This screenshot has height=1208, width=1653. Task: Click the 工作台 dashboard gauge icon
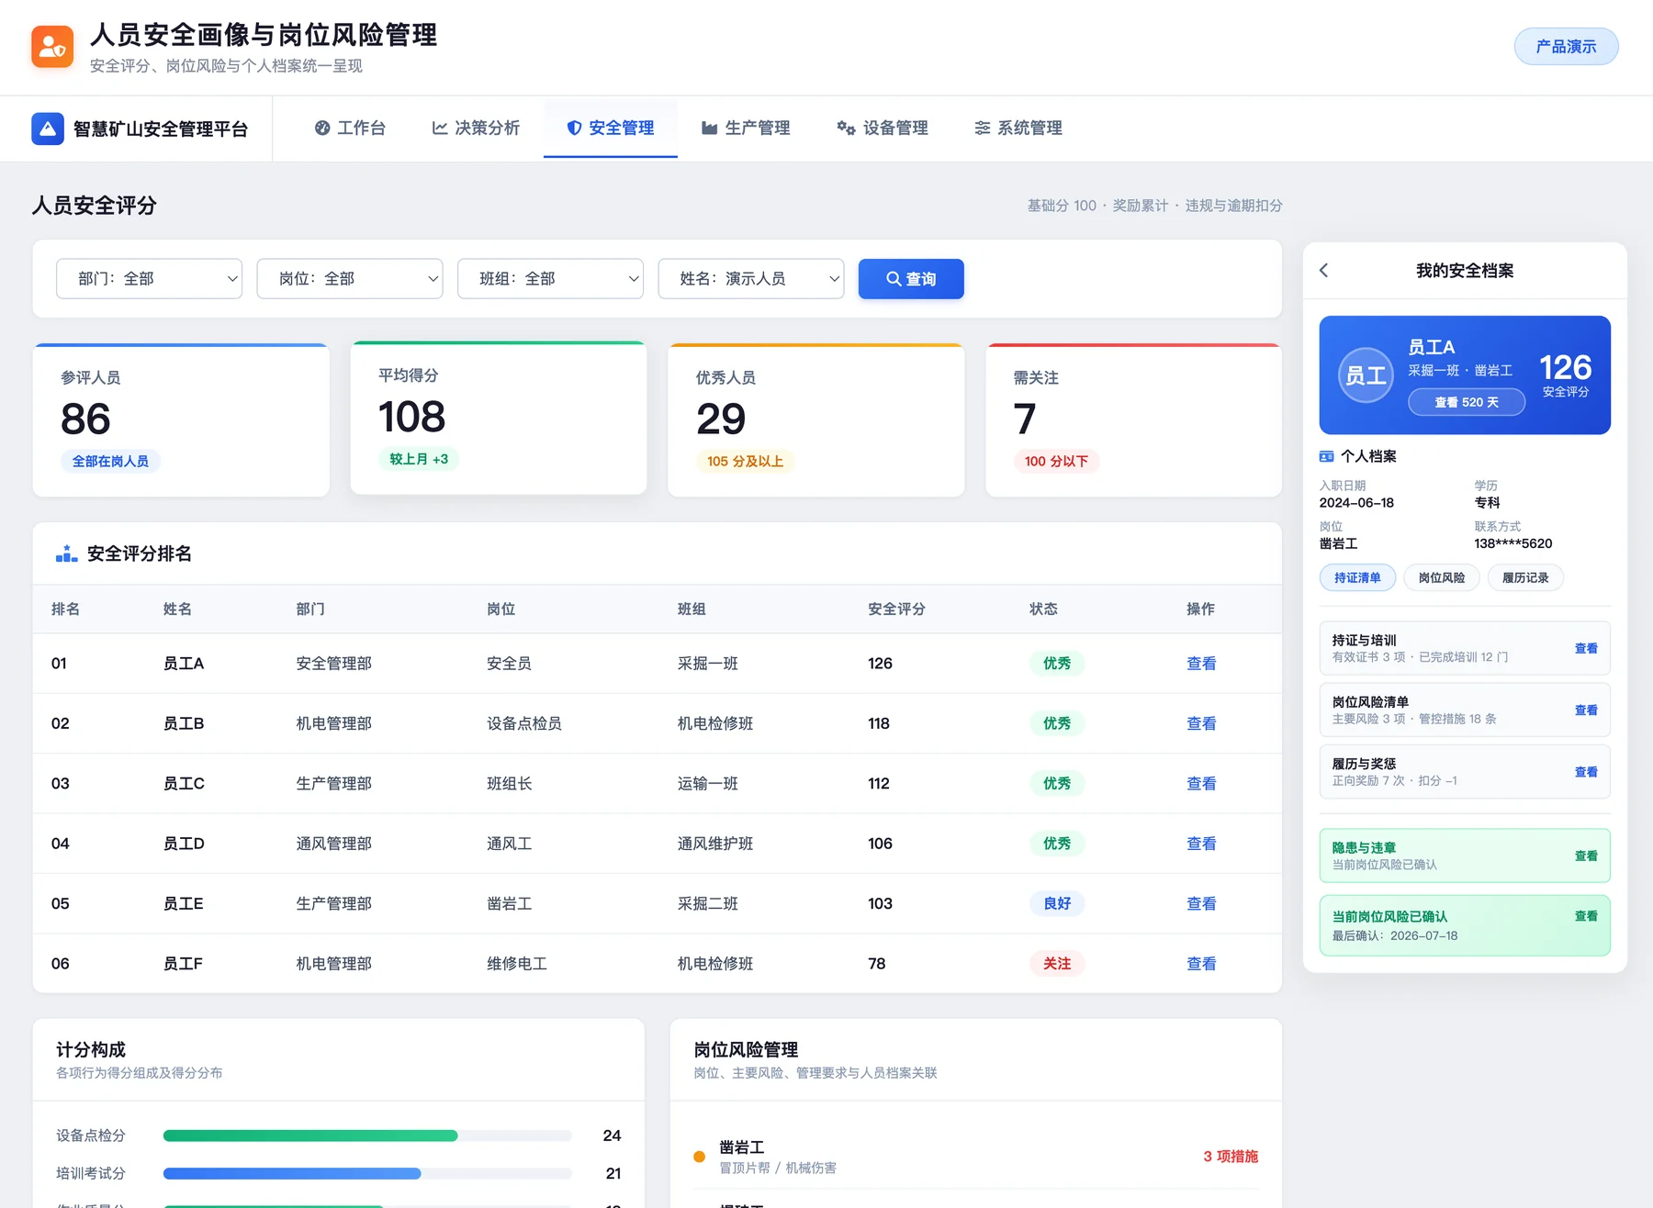322,129
